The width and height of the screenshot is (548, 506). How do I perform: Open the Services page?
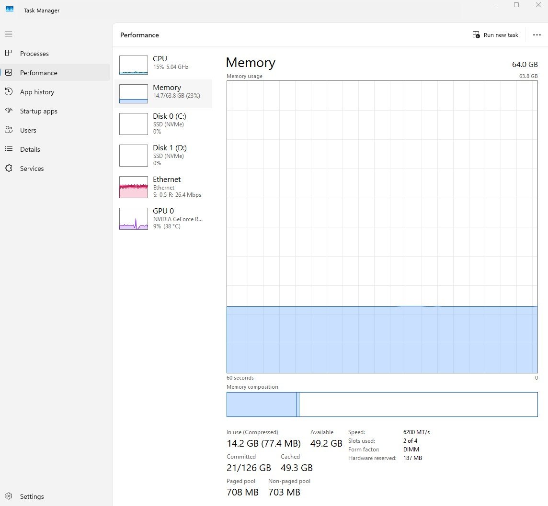32,169
